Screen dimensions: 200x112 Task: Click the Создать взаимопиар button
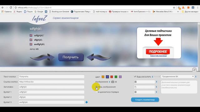[145, 100]
